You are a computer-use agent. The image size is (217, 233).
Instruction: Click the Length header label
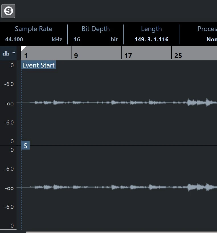tap(151, 29)
